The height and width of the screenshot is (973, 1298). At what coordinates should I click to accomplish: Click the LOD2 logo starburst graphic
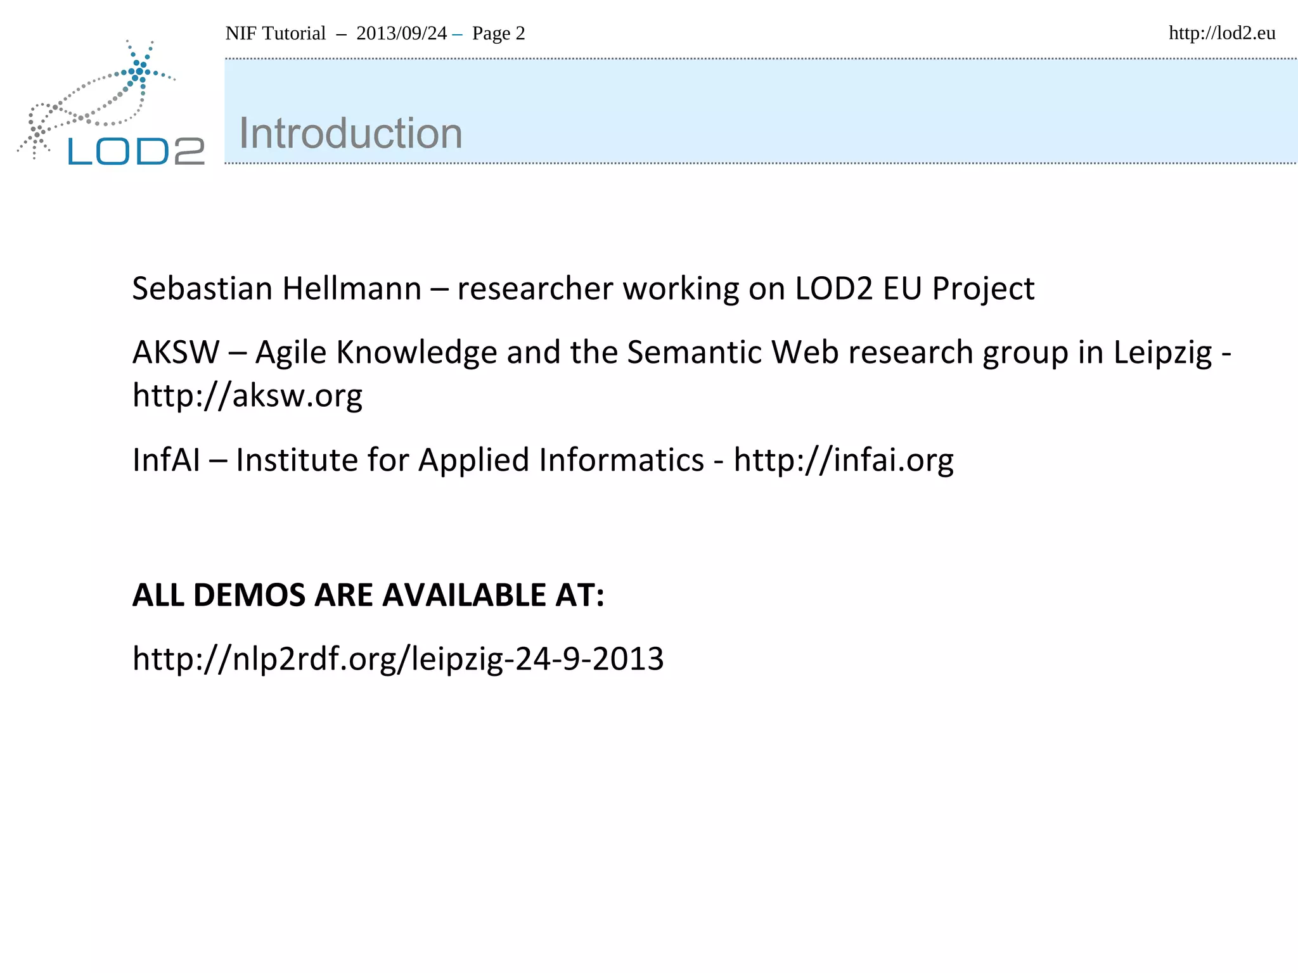pos(139,71)
